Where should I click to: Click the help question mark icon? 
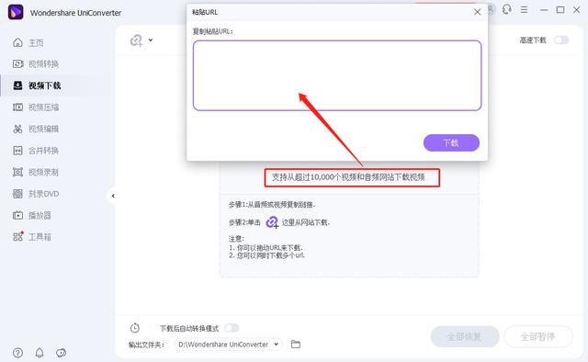tap(17, 353)
